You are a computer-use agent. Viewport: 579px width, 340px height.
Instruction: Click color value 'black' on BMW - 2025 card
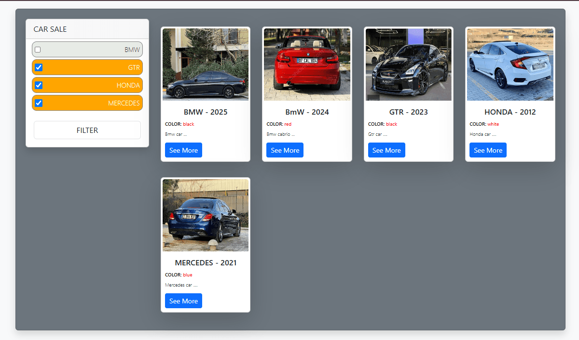189,124
